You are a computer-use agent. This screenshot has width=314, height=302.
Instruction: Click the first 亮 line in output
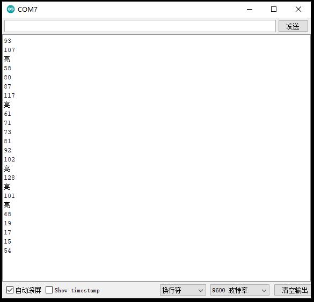click(x=6, y=59)
